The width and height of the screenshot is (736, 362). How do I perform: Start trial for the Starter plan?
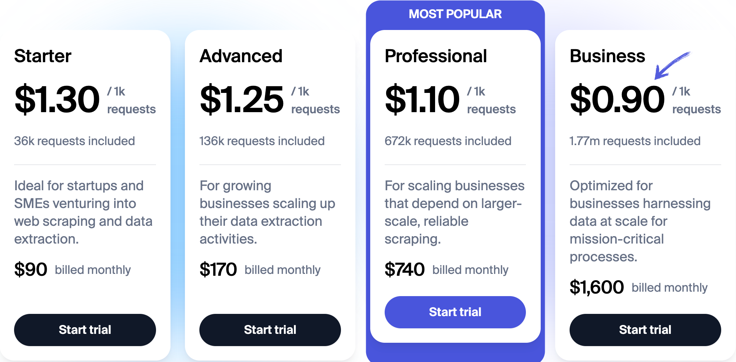pos(85,330)
